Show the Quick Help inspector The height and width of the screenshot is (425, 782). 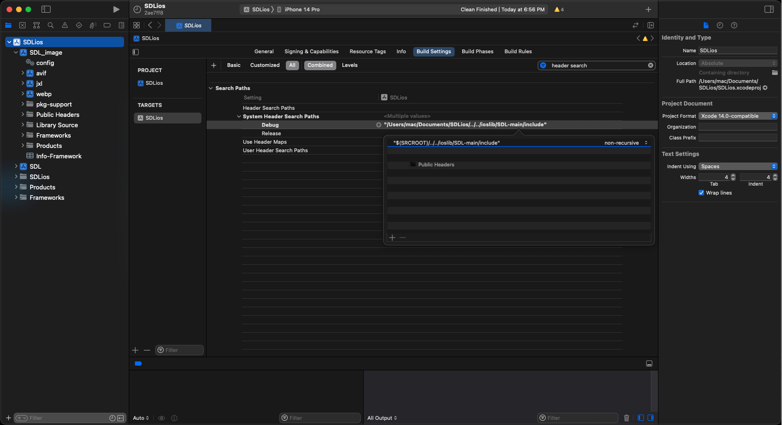coord(734,25)
